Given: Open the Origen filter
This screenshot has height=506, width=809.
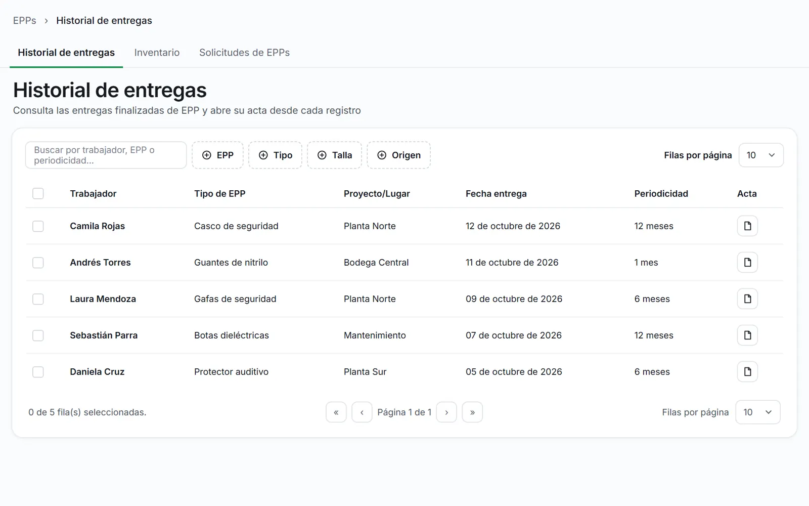Looking at the screenshot, I should tap(399, 155).
